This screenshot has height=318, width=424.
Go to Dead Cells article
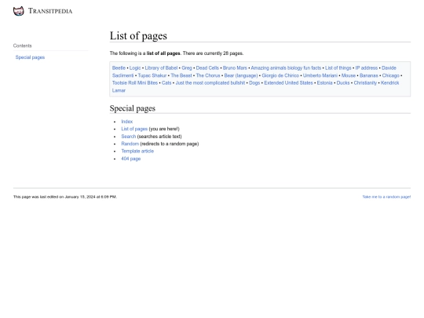[207, 68]
